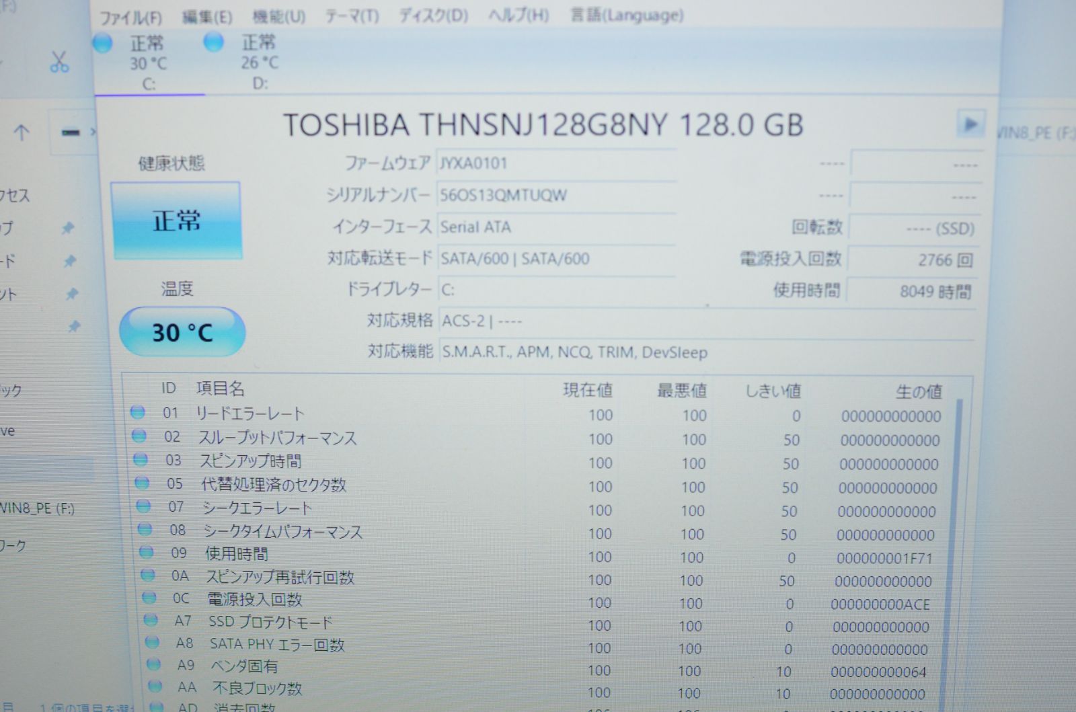Click raw value 000000000064
Image resolution: width=1076 pixels, height=712 pixels.
[x=878, y=672]
